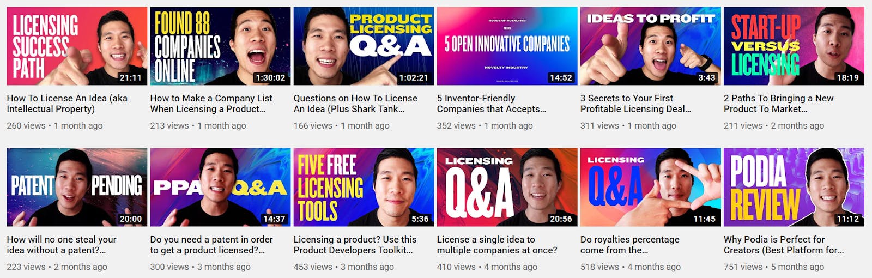The image size is (872, 278).
Task: Select the Ideas To Profit thumbnail
Action: click(650, 46)
